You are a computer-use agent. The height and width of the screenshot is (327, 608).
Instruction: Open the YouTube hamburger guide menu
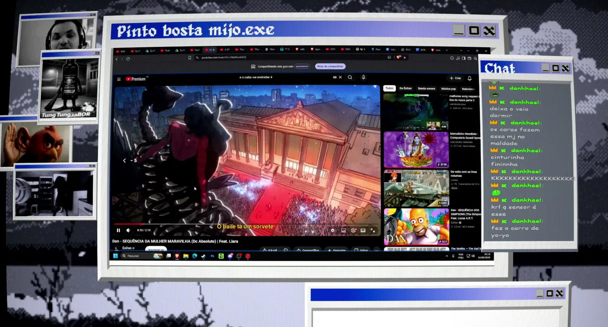[119, 79]
